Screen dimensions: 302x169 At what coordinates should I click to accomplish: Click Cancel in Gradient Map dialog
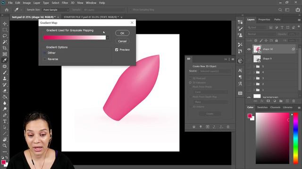point(122,41)
